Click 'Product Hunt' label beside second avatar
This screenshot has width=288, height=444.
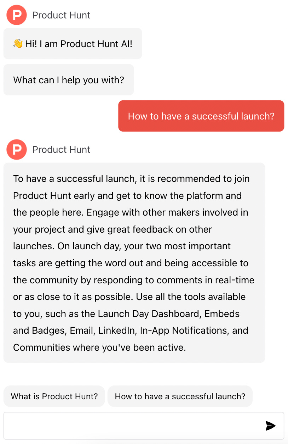(x=61, y=150)
